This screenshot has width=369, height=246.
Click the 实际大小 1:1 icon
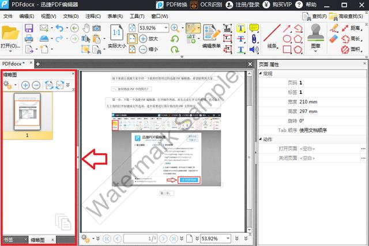pyautogui.click(x=116, y=32)
